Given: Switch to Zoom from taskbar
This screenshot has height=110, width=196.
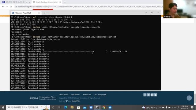Looking at the screenshot, I should point(91,107).
